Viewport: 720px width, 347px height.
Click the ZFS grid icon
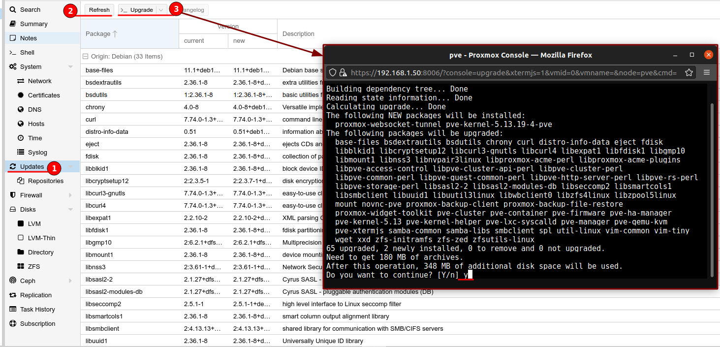point(21,267)
